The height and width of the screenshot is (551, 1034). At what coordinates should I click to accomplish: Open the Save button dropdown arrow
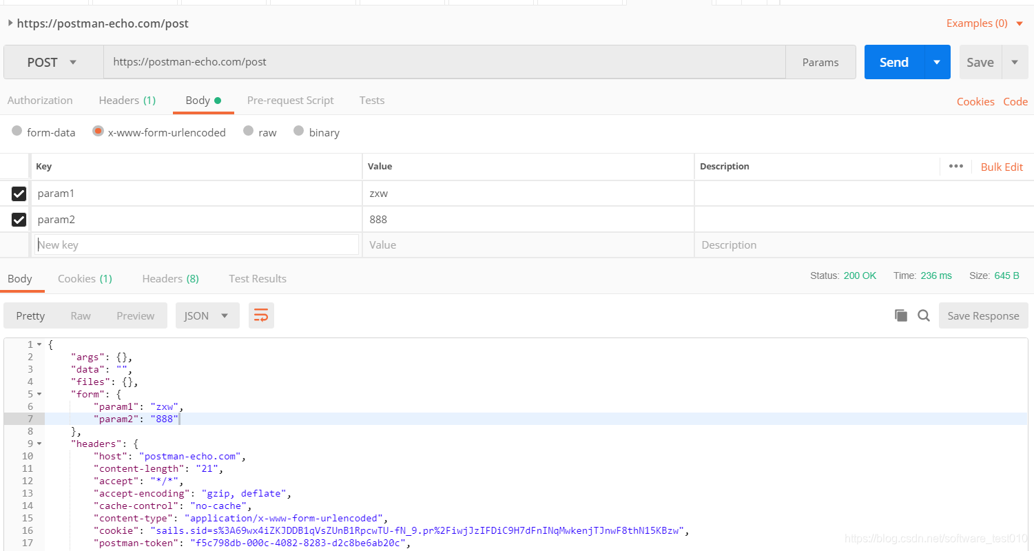[1015, 62]
